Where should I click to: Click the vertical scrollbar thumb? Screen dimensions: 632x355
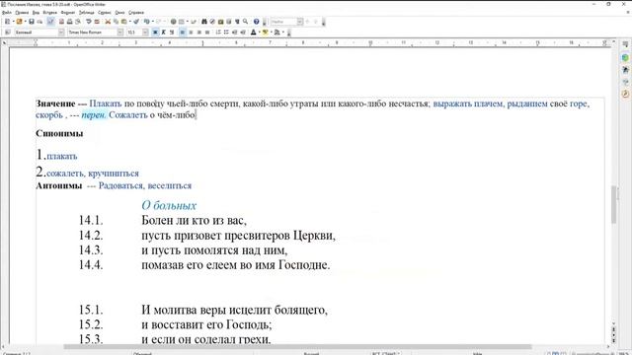pyautogui.click(x=614, y=204)
